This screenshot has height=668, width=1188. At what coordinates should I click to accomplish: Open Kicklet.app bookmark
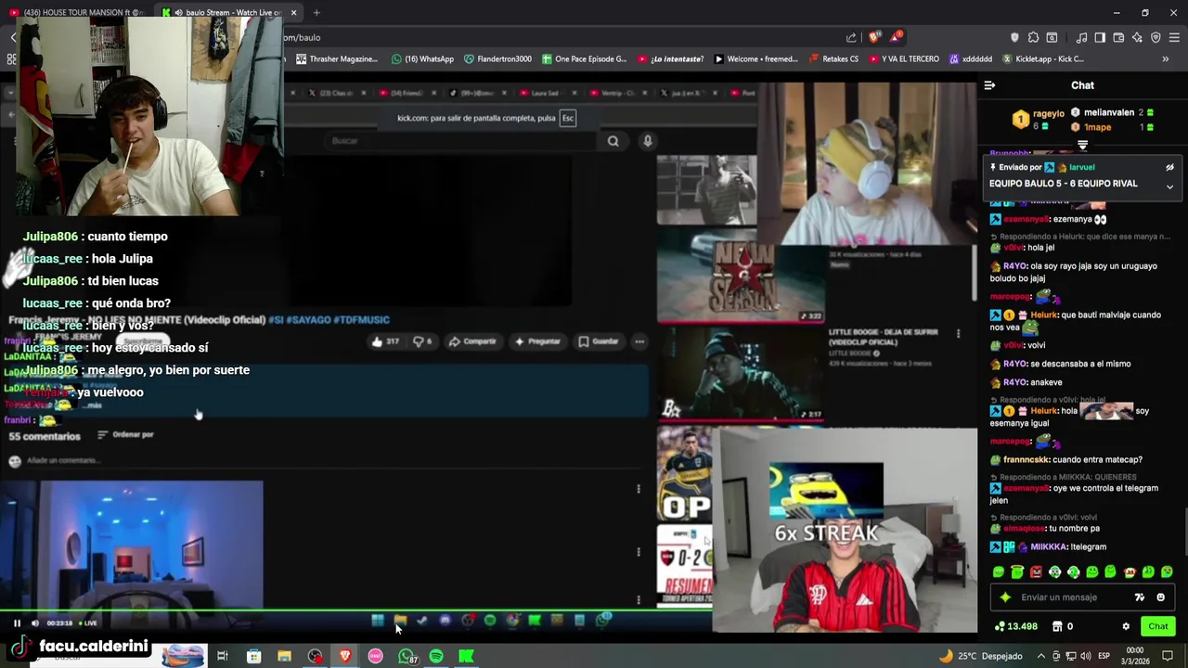1042,58
